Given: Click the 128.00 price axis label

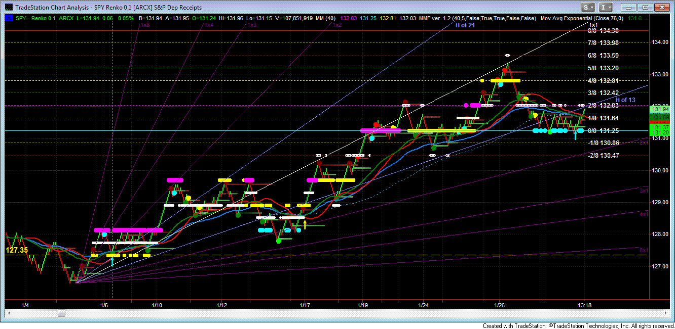Looking at the screenshot, I should pyautogui.click(x=659, y=234).
